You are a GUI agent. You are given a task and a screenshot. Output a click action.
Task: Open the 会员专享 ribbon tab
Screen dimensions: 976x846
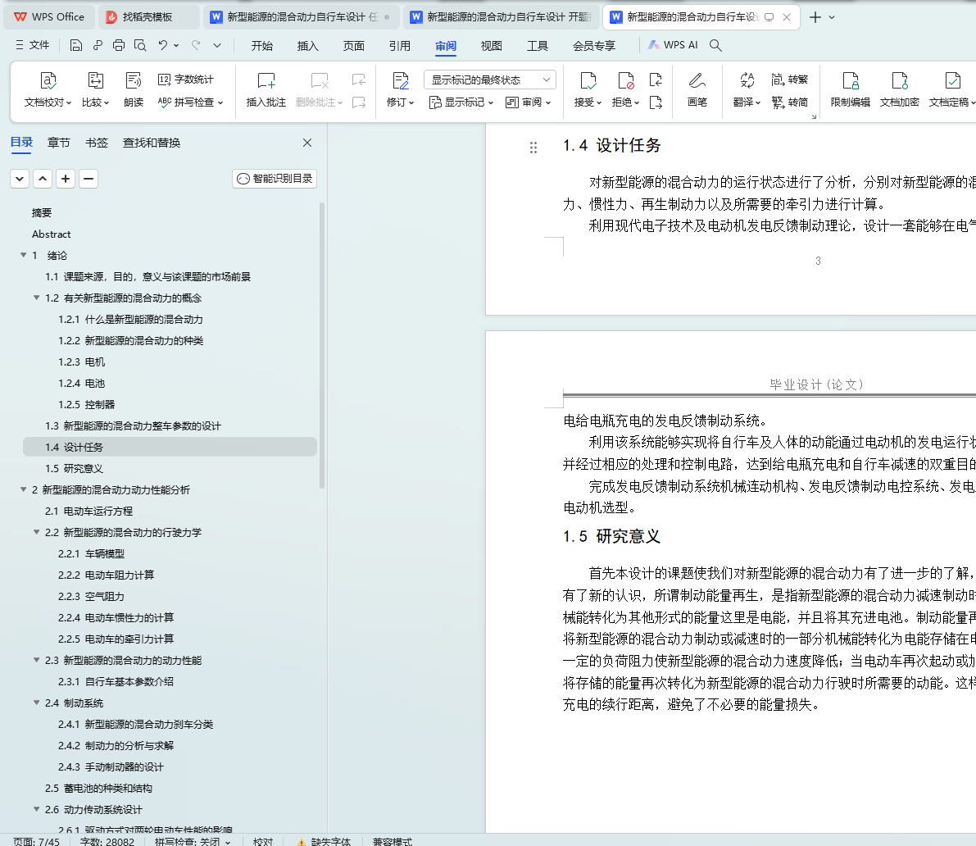pyautogui.click(x=594, y=45)
